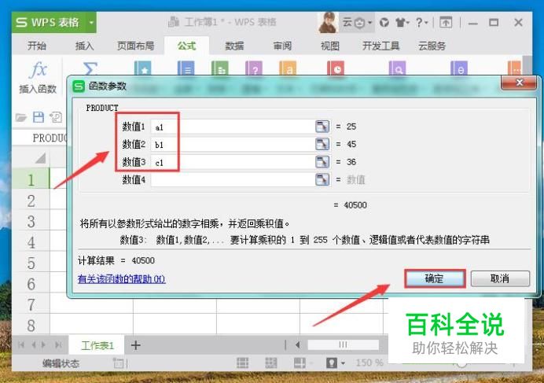Open the 有关该函数的帮助 link
Screen dimensions: 544x383
pos(121,279)
